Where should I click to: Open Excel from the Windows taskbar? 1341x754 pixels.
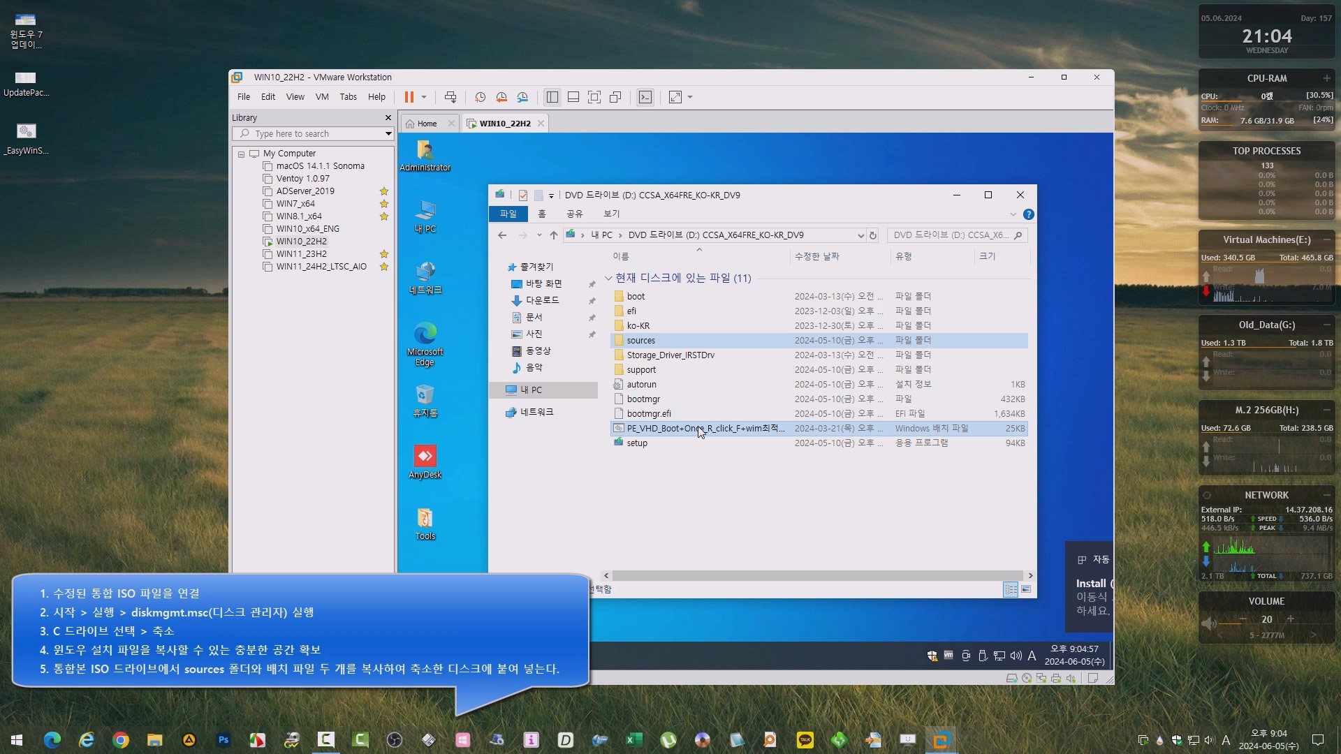click(633, 740)
